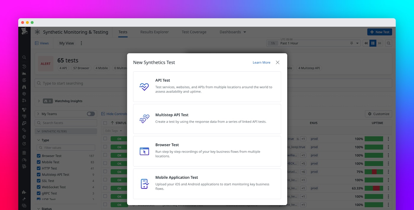The width and height of the screenshot is (414, 210).
Task: Zoom out the time range with the magnifier icon
Action: click(389, 43)
